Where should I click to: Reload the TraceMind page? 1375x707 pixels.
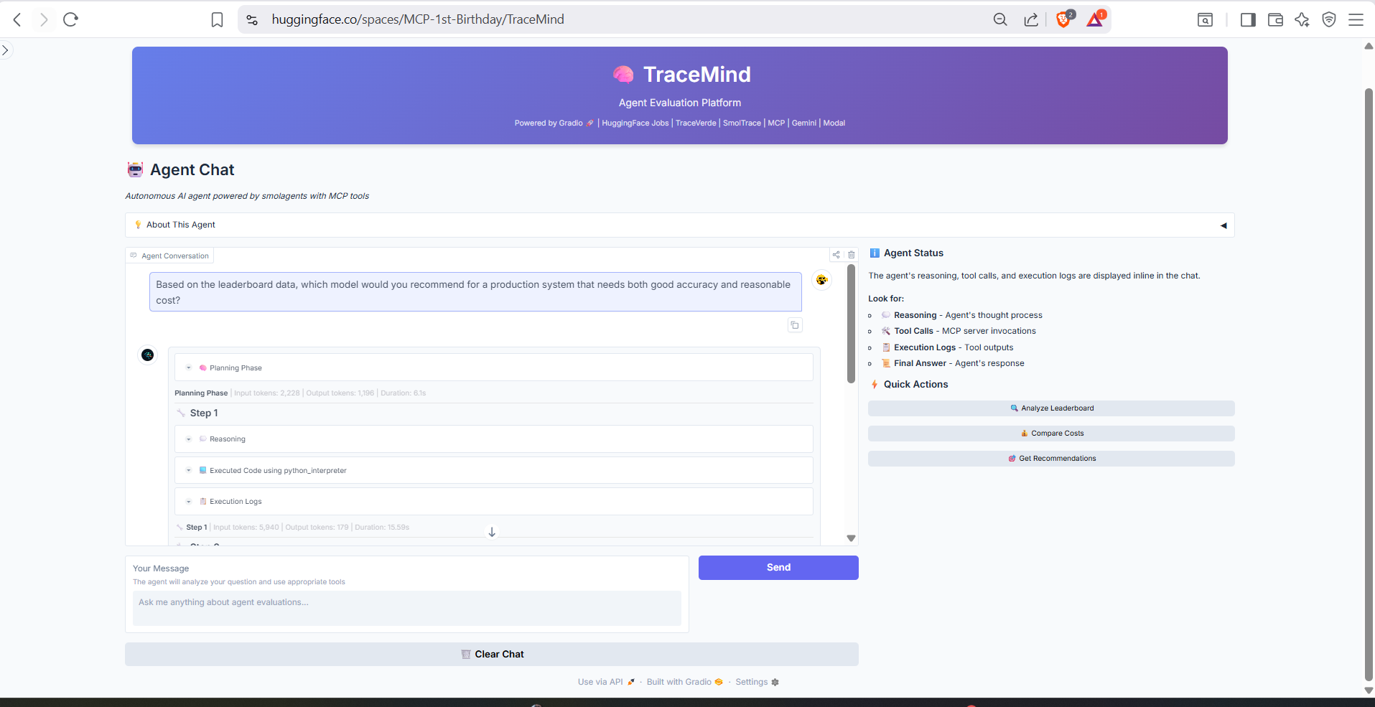[x=70, y=19]
